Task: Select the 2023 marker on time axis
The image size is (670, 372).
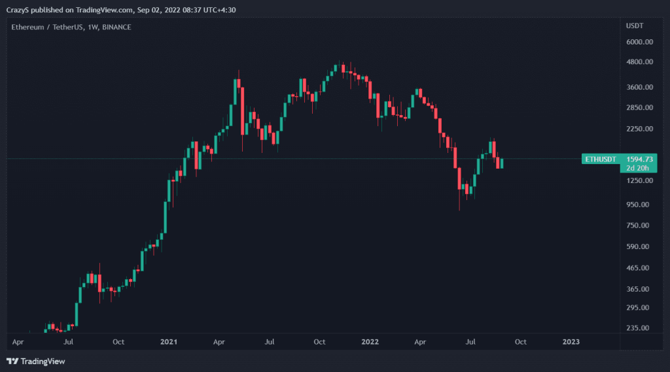Action: tap(571, 342)
